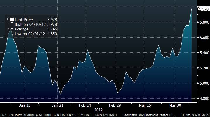
Task: Click the High marker icon in the legend
Action: (12, 24)
